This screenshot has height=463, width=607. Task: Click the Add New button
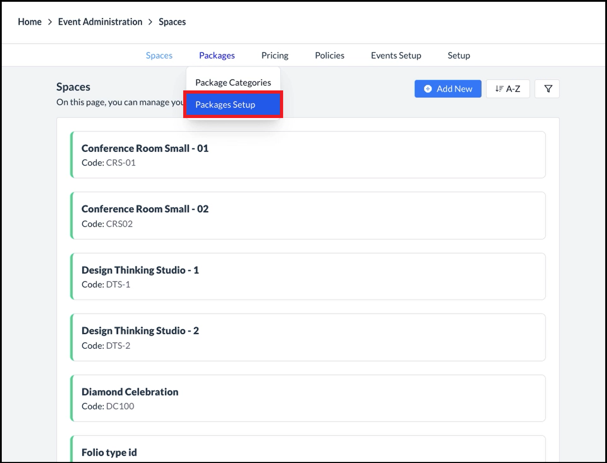(x=448, y=89)
